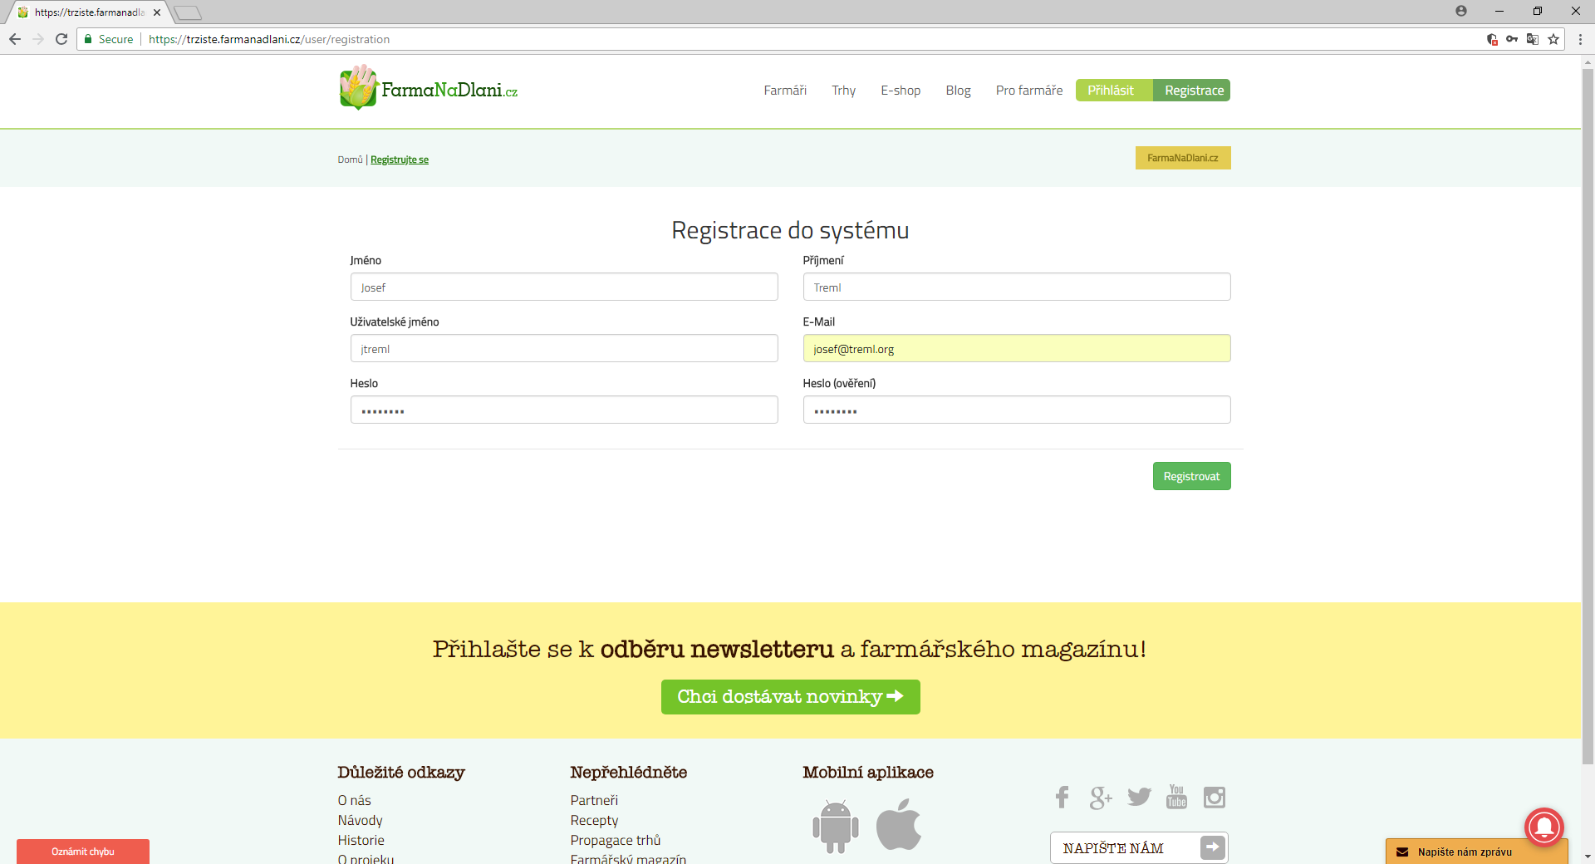Subscribe via Chci dostávat novinky button
Viewport: 1595px width, 864px height.
(x=790, y=697)
